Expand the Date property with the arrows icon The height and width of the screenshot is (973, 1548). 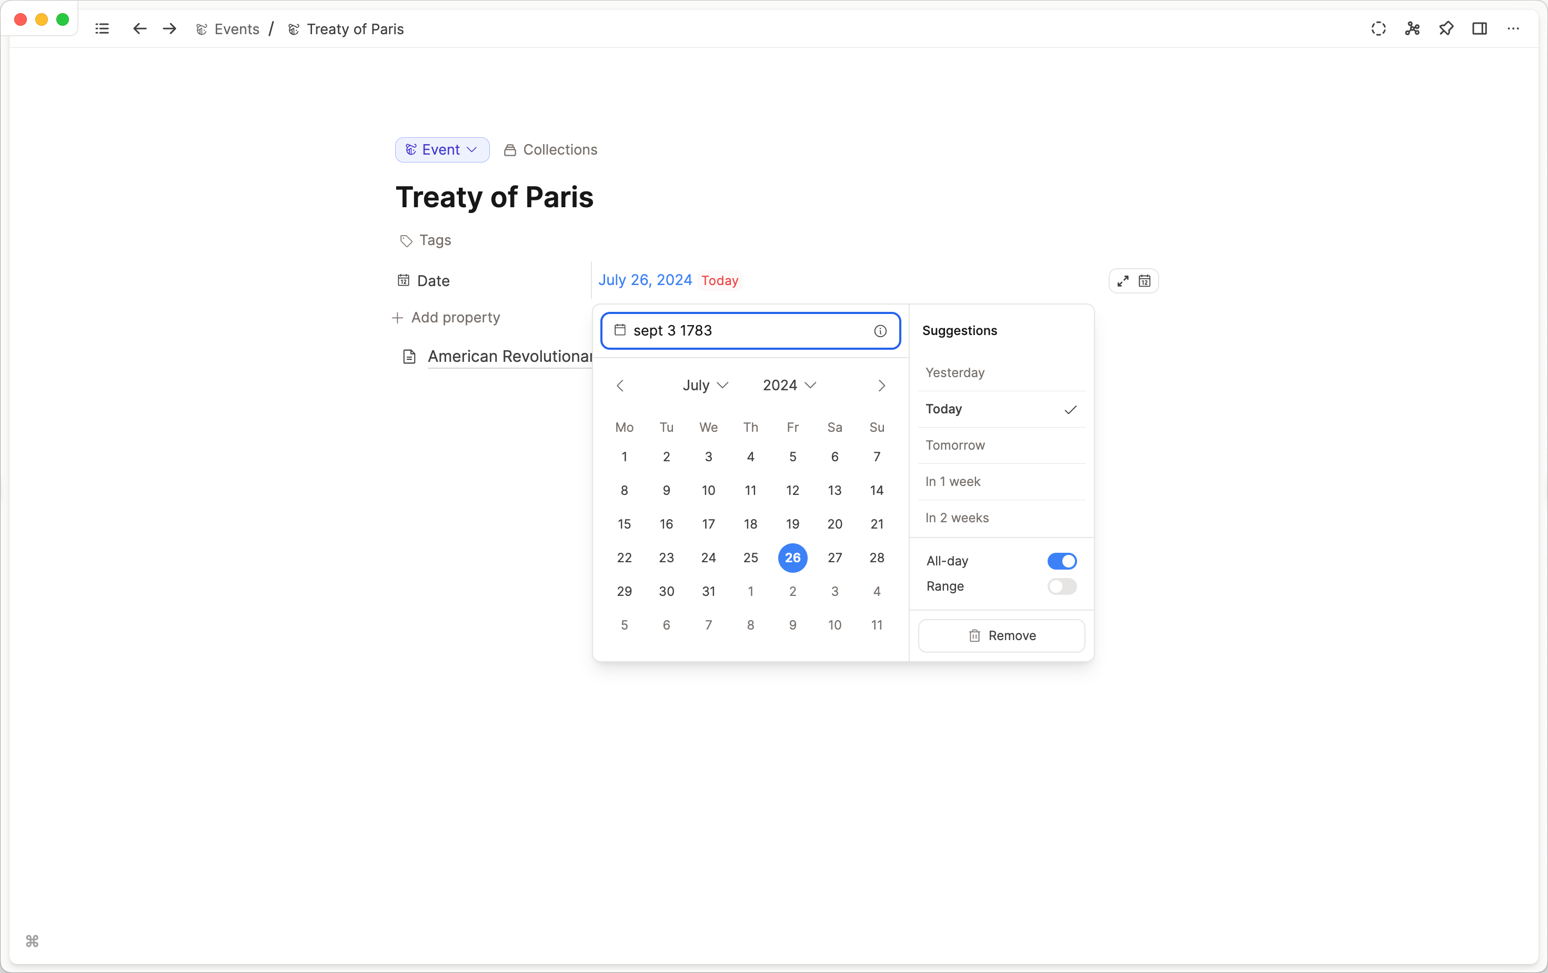(1122, 281)
